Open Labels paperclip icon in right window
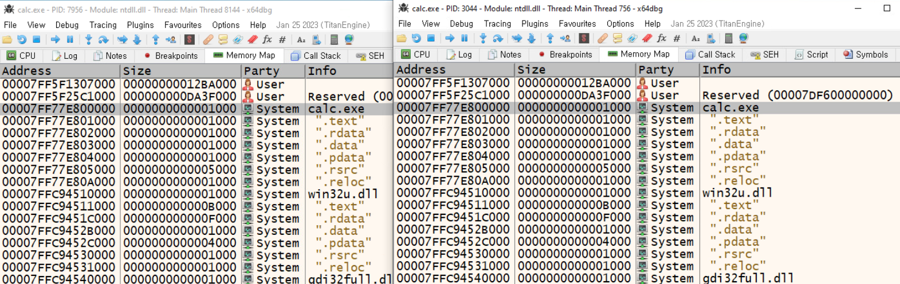Image resolution: width=900 pixels, height=284 pixels. 632,38
